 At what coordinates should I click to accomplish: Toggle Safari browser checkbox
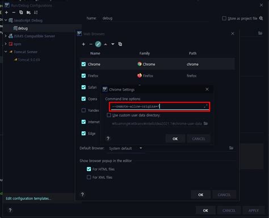click(83, 87)
